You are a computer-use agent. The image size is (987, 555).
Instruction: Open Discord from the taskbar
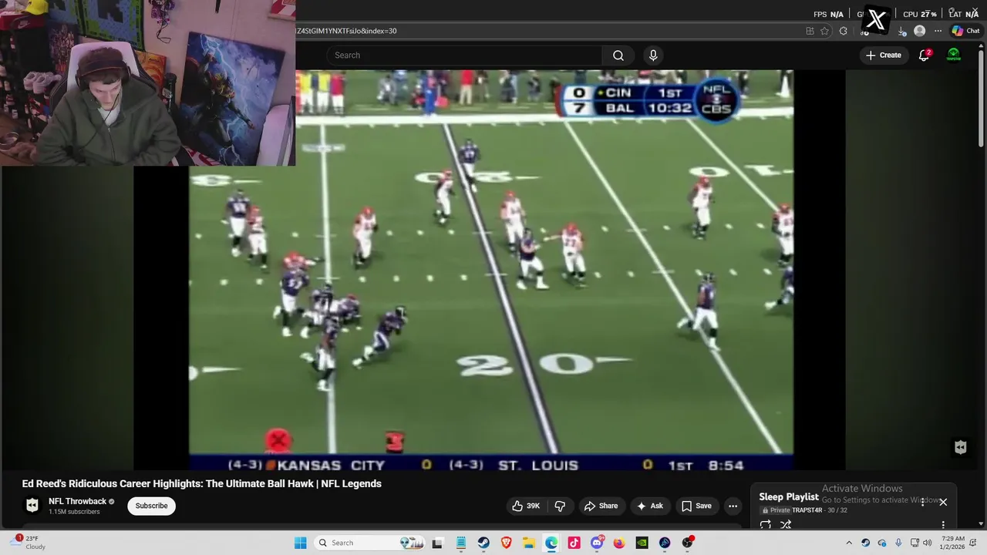[x=597, y=543]
